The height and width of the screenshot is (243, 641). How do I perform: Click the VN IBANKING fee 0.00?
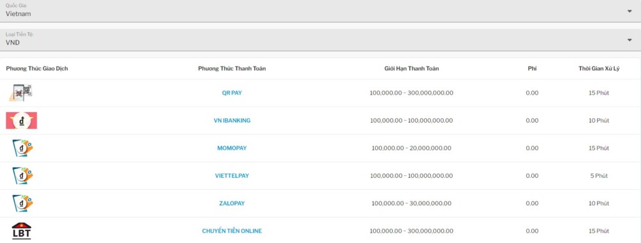point(532,121)
